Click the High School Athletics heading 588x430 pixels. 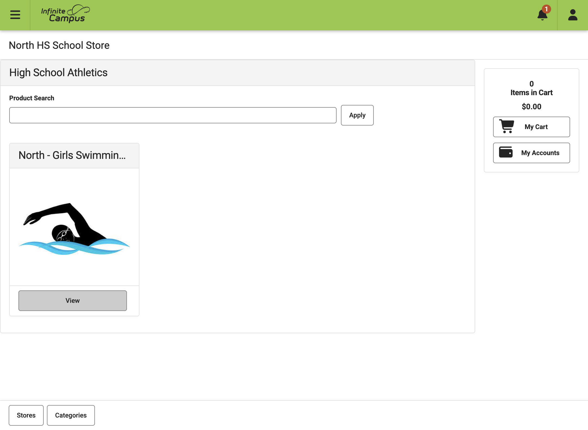(x=58, y=73)
